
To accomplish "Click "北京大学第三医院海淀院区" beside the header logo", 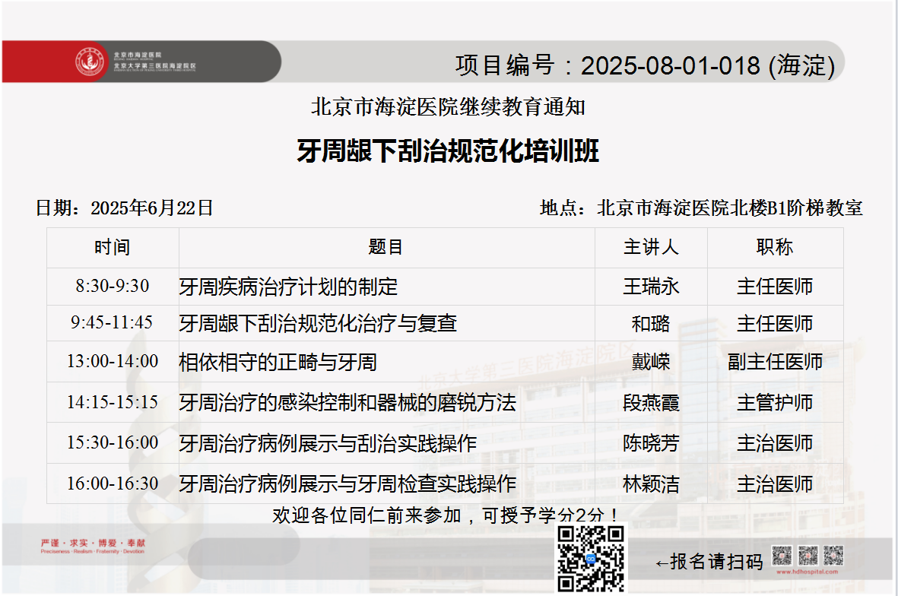I will pos(154,66).
